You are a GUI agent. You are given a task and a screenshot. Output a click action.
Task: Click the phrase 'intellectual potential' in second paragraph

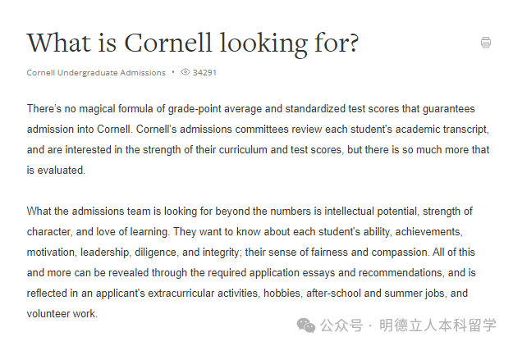click(x=371, y=212)
